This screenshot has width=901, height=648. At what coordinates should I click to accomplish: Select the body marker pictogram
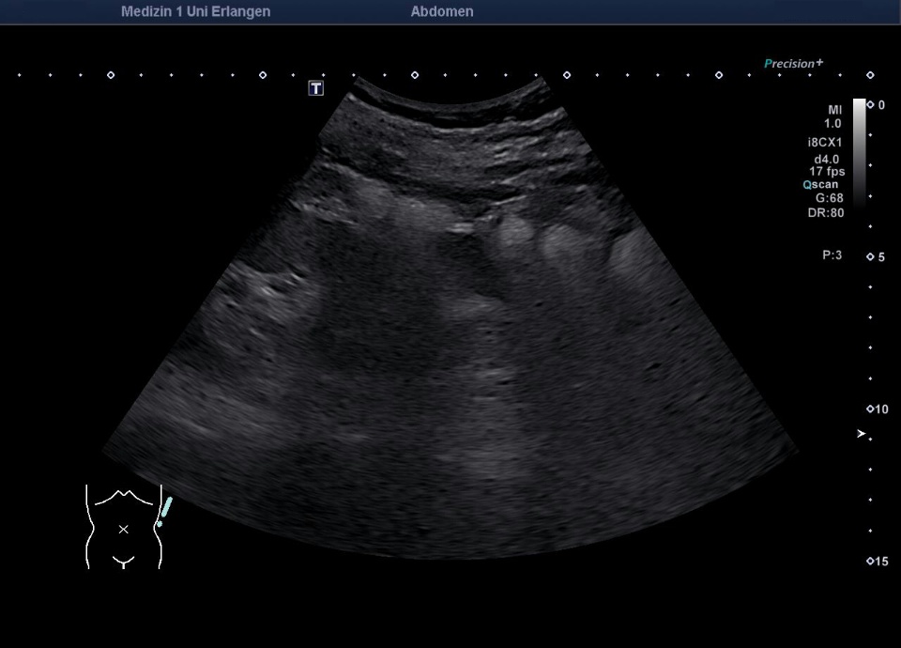(x=123, y=528)
